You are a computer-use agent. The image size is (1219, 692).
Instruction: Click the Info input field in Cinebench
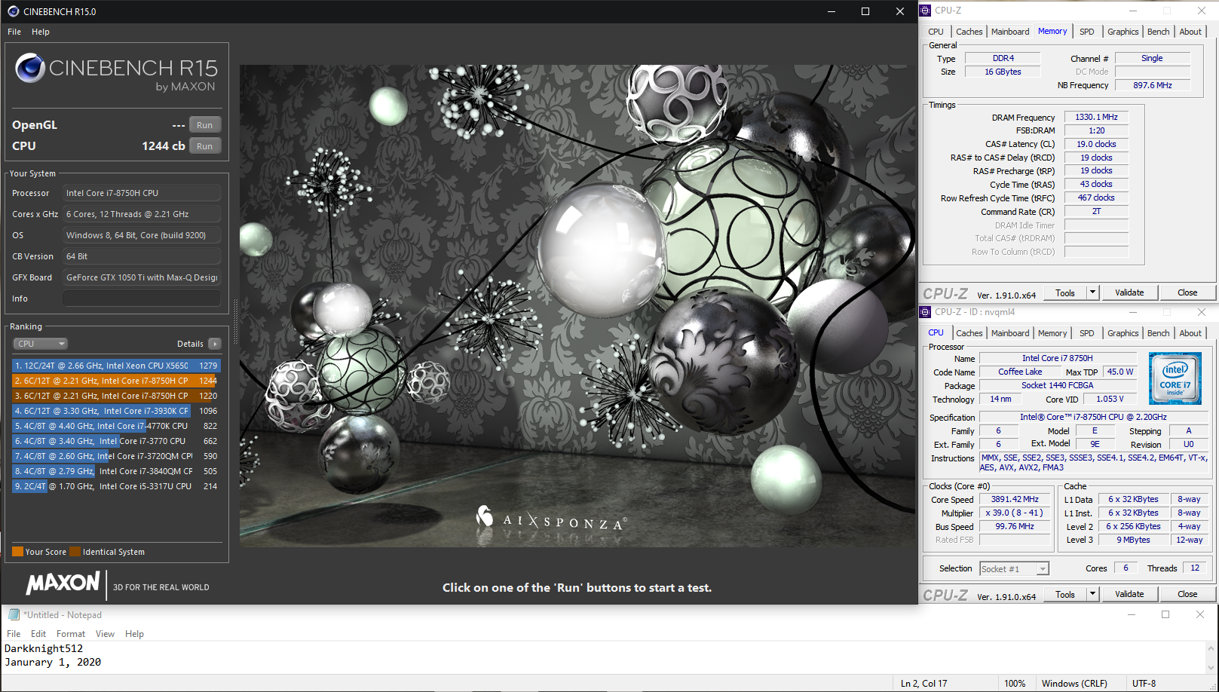point(142,299)
